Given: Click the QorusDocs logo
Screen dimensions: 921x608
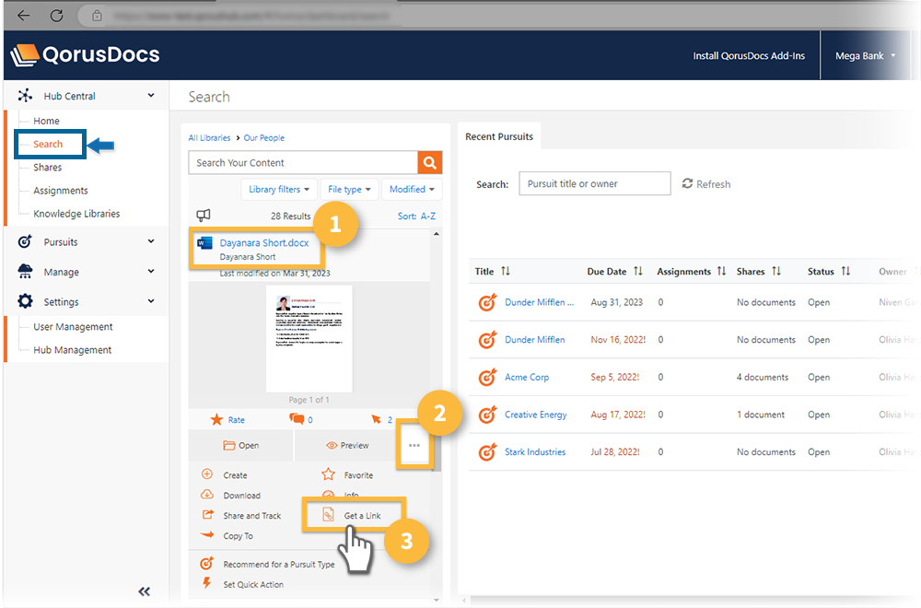Looking at the screenshot, I should click(x=85, y=54).
